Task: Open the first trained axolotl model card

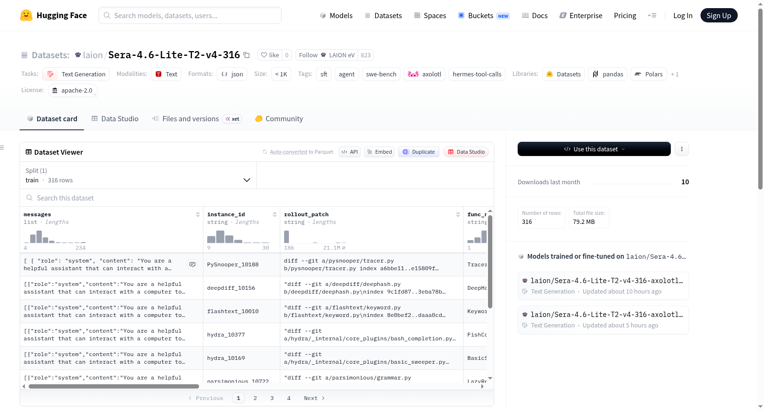Action: coord(603,285)
